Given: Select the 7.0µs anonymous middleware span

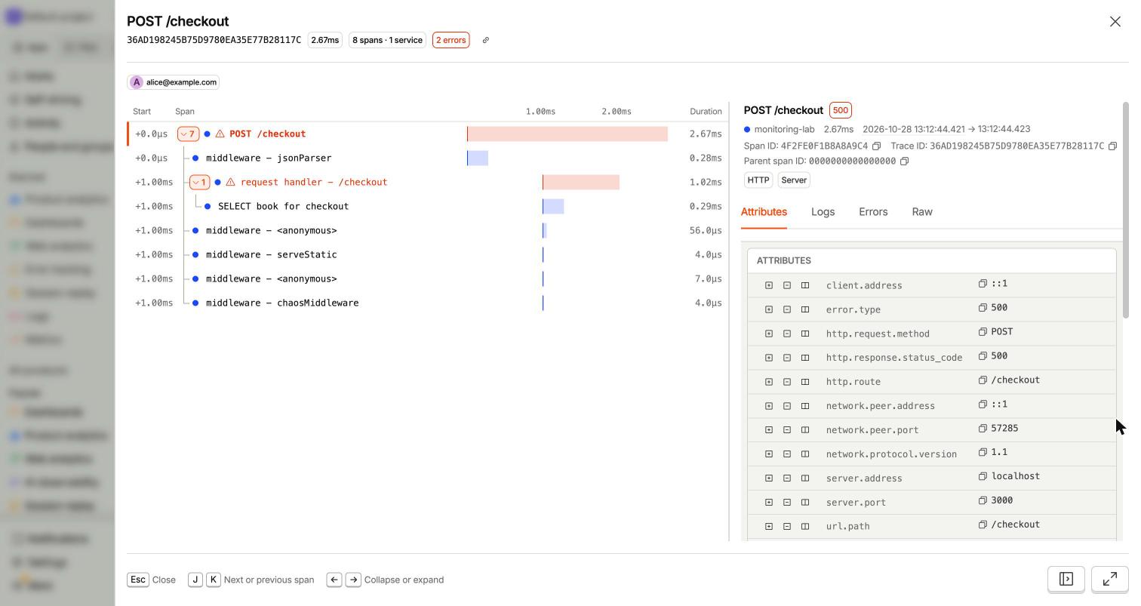Looking at the screenshot, I should (x=427, y=278).
